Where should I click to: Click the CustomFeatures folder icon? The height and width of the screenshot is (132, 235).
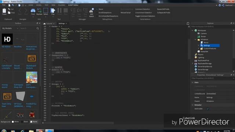click(x=202, y=48)
